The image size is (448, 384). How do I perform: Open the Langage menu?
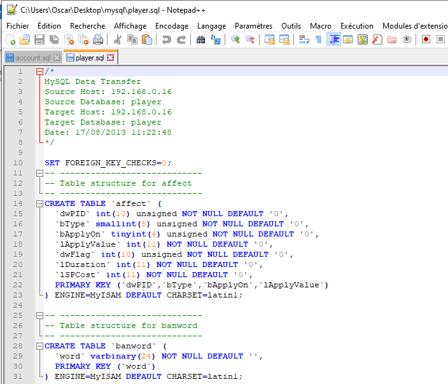[x=211, y=26]
